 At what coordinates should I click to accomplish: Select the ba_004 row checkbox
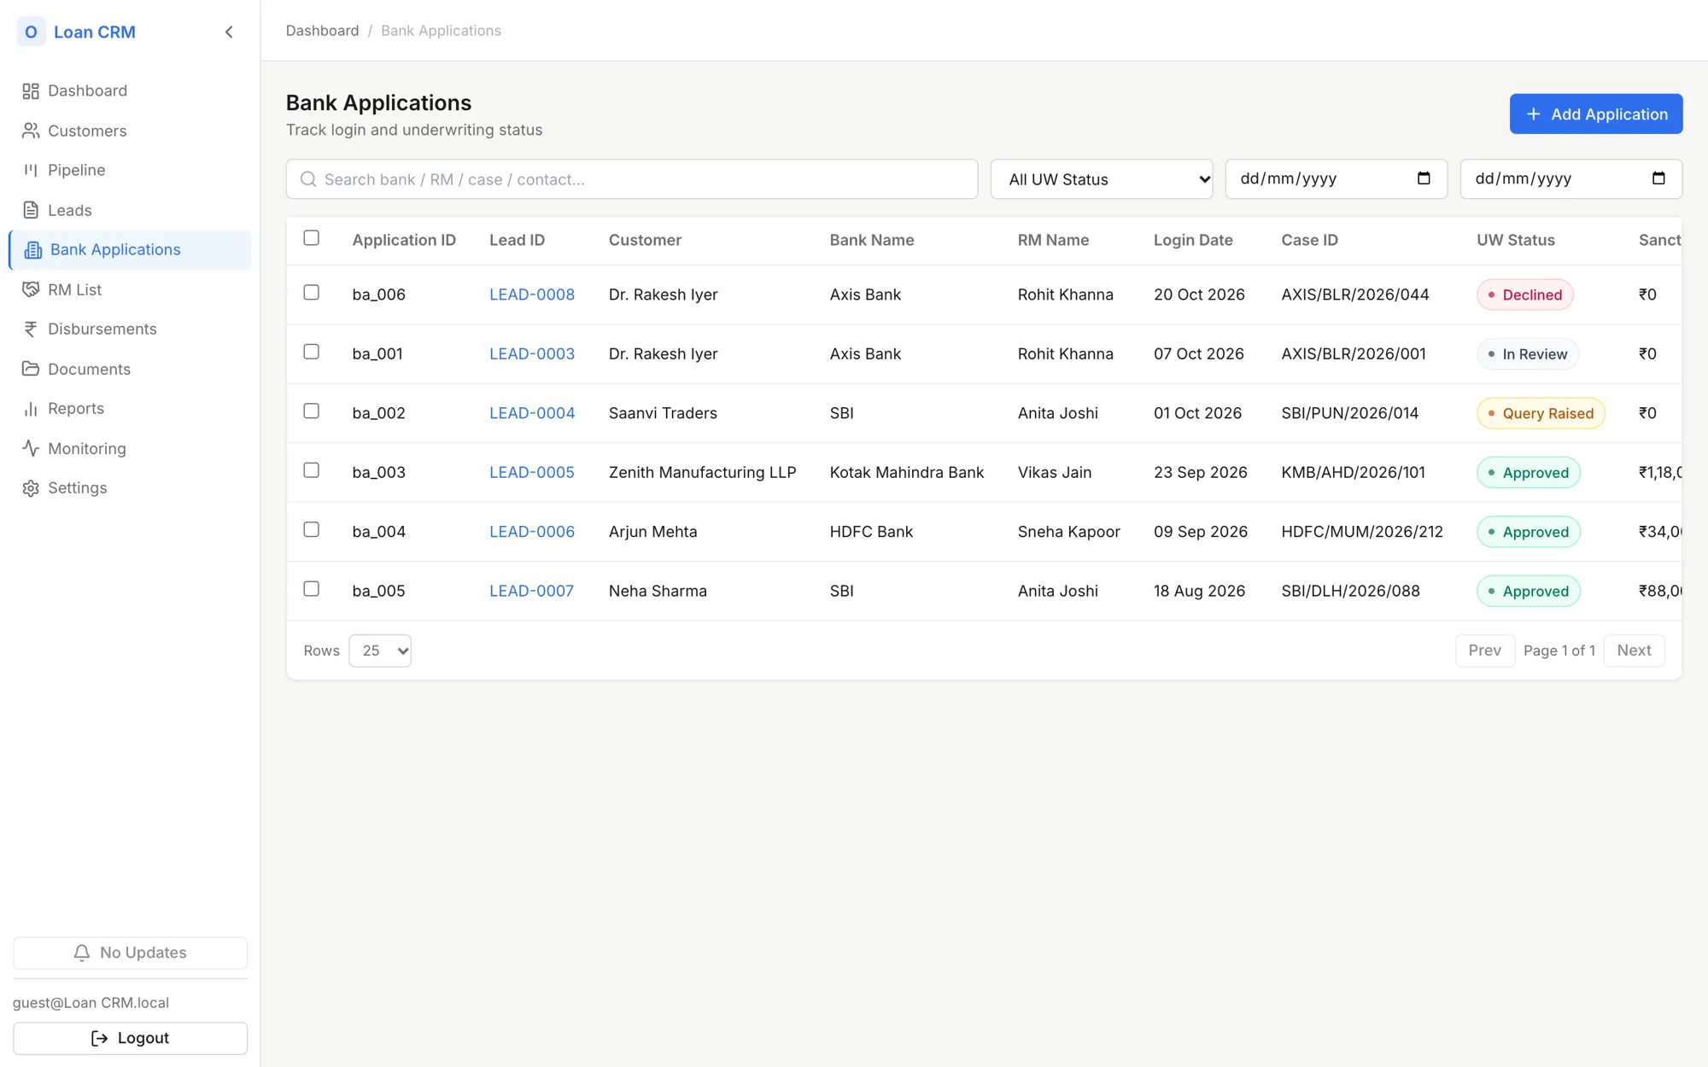(312, 530)
